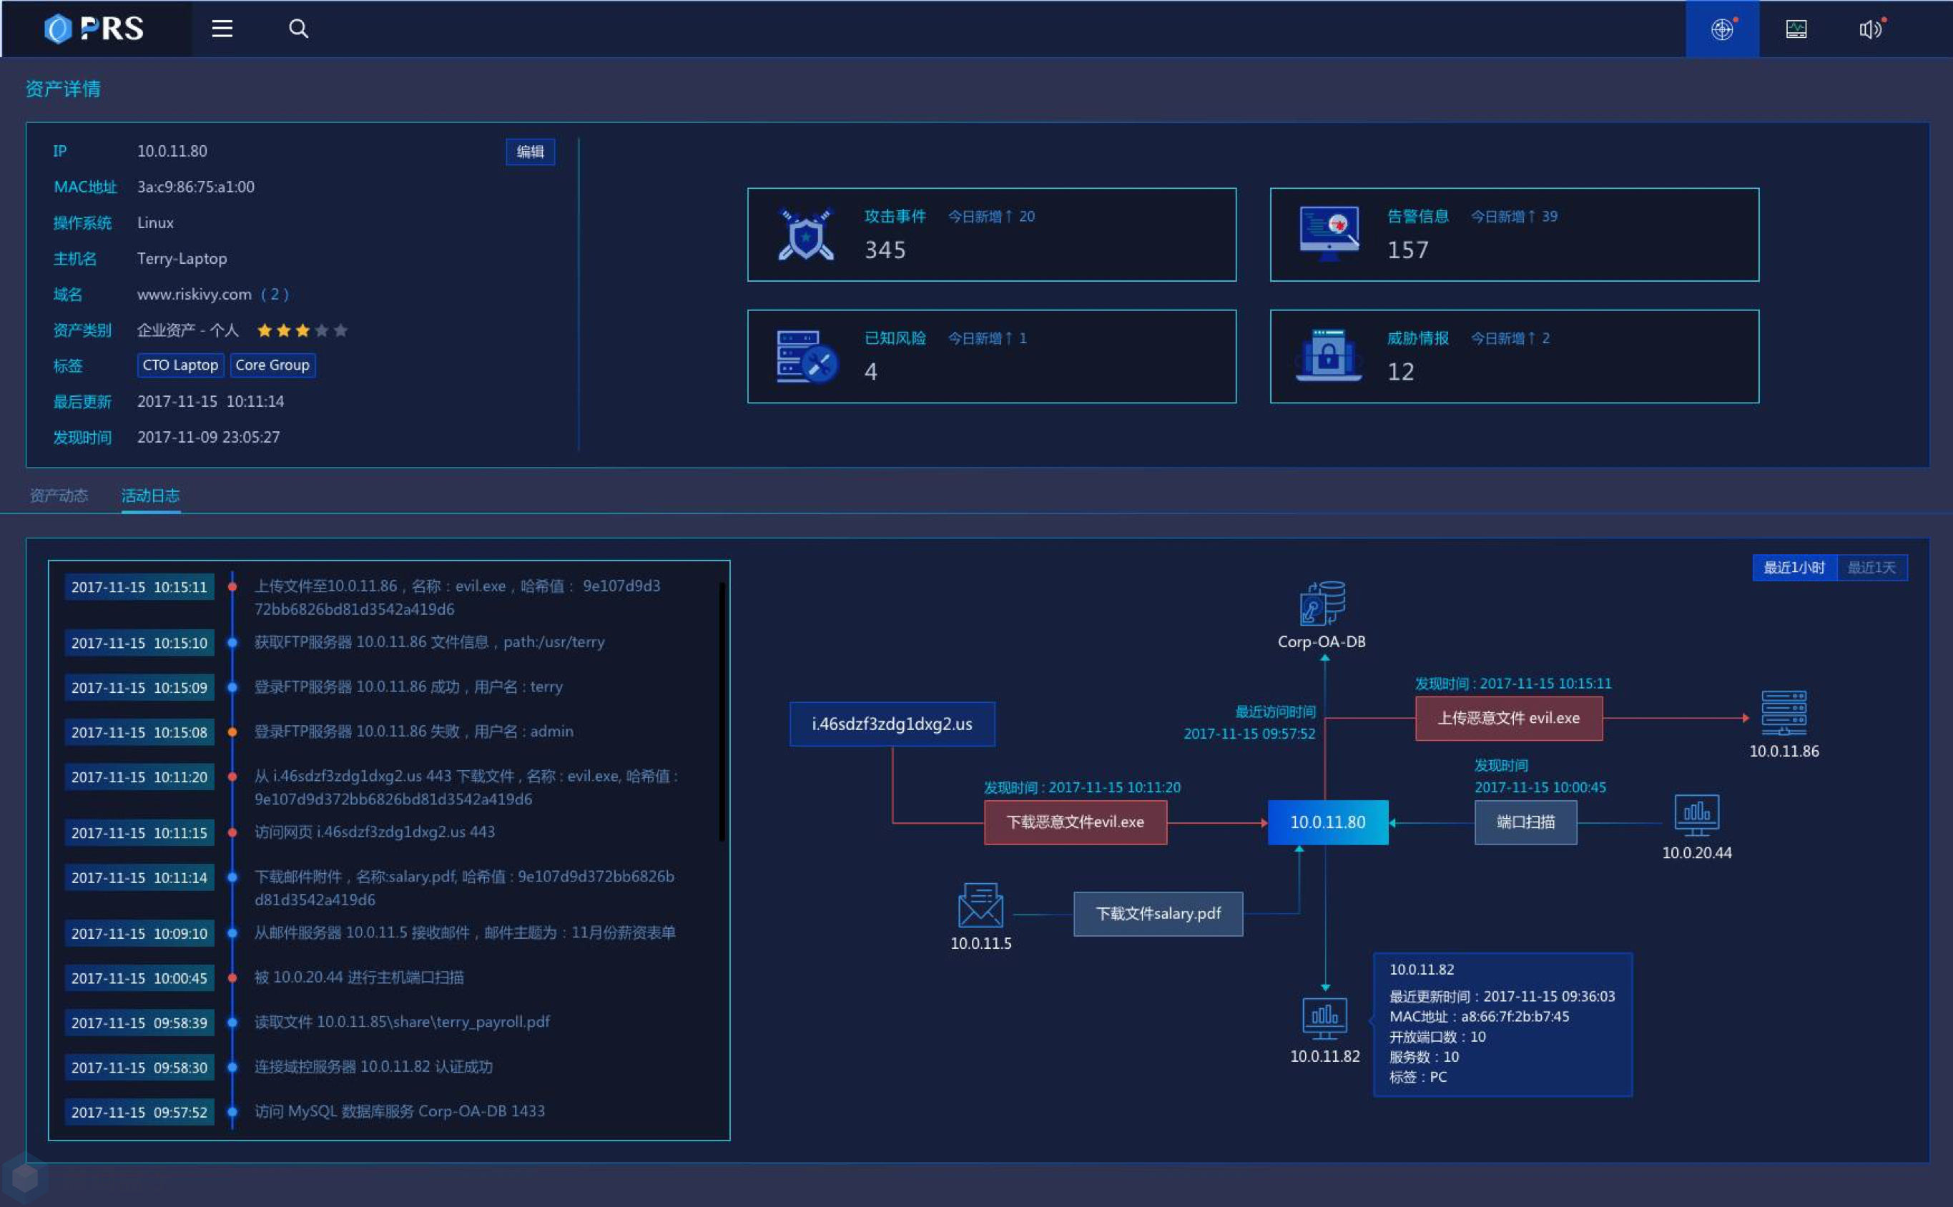The width and height of the screenshot is (1953, 1207).
Task: Click the search magnifier icon
Action: (298, 29)
